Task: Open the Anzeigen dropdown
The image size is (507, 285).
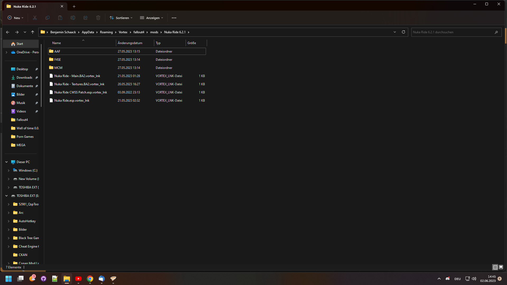Action: [152, 18]
